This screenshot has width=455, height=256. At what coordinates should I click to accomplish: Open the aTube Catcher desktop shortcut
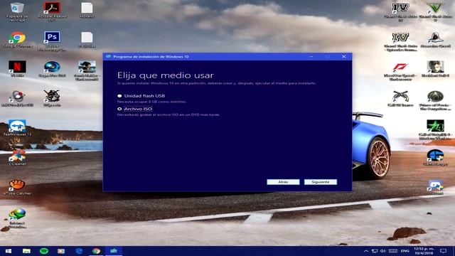click(x=17, y=187)
